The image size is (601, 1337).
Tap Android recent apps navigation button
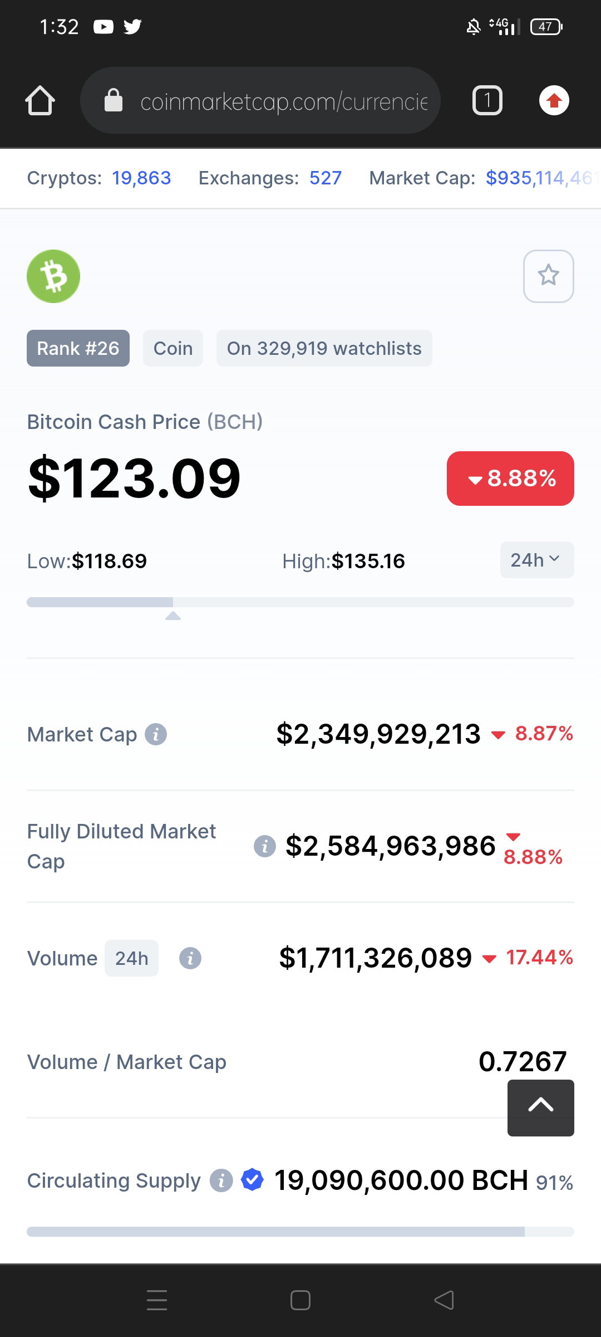pyautogui.click(x=157, y=1300)
